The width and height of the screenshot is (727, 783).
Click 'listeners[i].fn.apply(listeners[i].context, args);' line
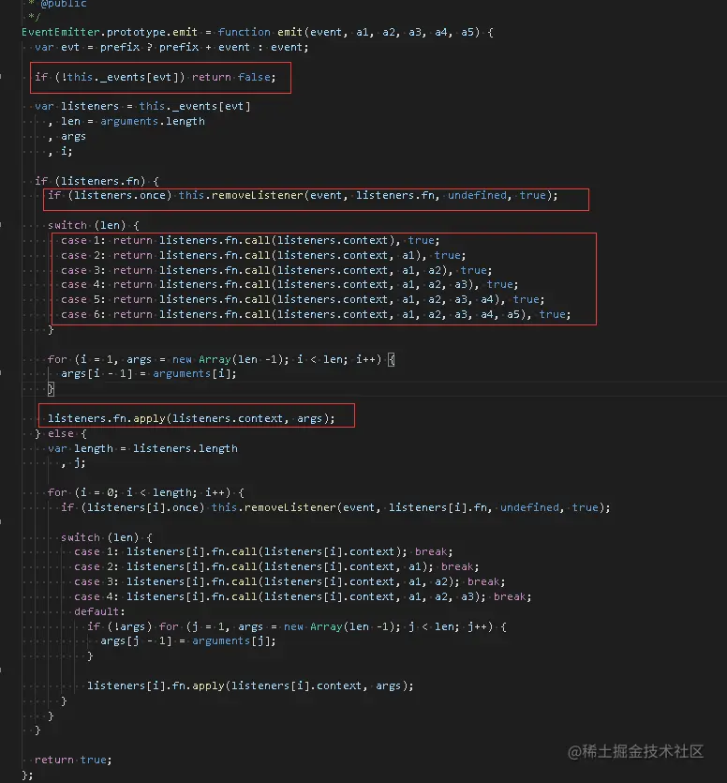(x=250, y=685)
